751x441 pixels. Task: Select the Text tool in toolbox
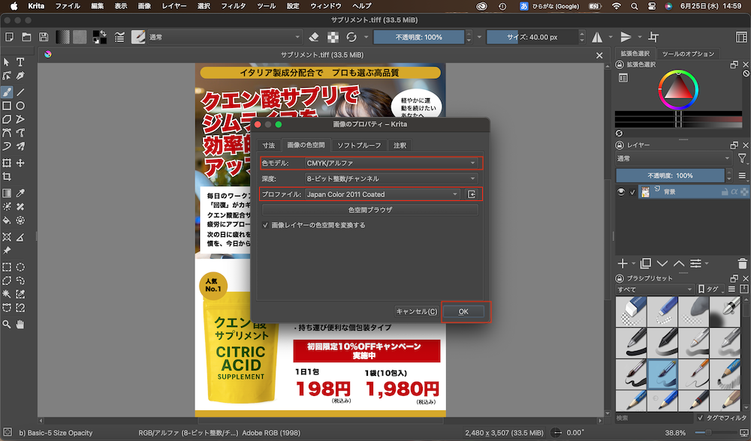[20, 62]
